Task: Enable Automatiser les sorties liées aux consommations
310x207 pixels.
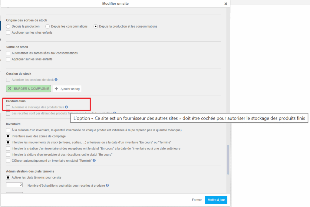Action: tap(8, 53)
